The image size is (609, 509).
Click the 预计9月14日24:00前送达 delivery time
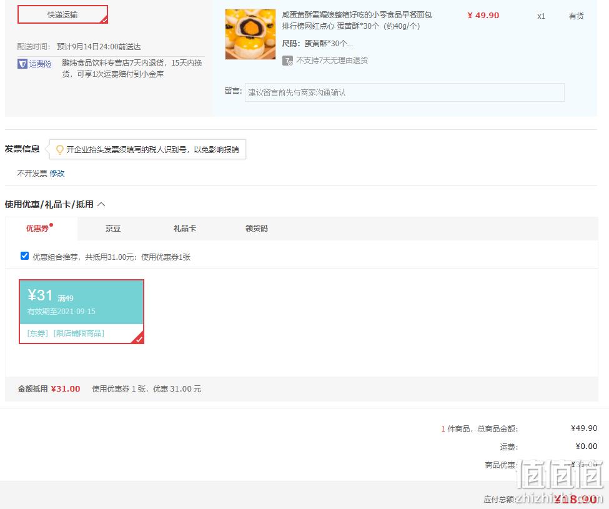click(99, 47)
